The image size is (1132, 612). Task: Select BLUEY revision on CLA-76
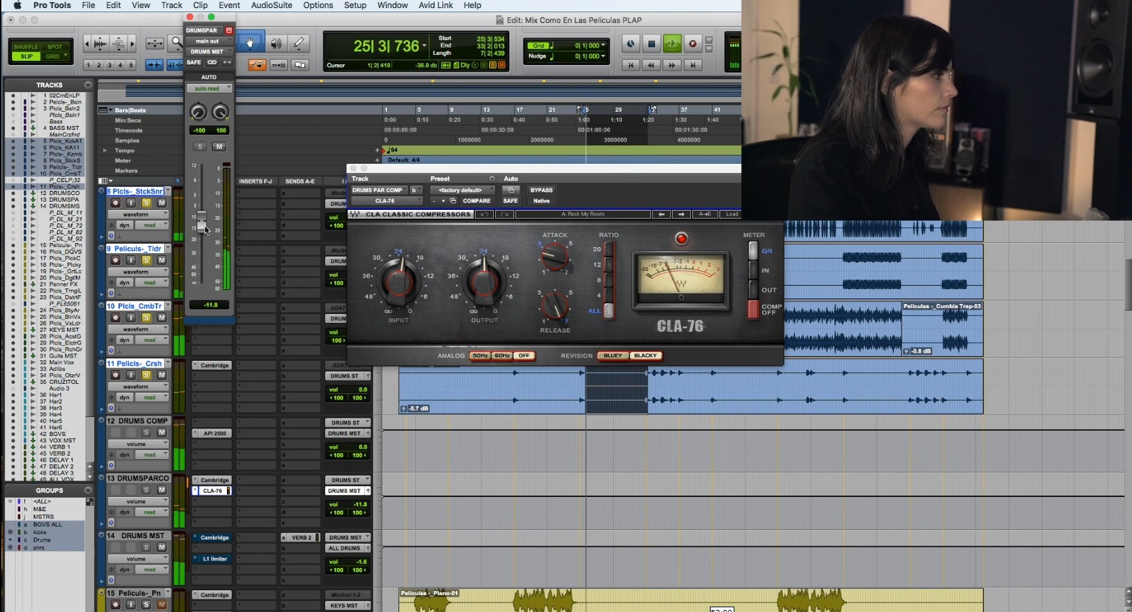(x=612, y=355)
